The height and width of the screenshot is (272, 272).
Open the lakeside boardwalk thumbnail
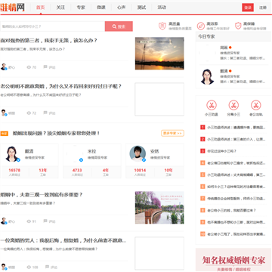[x=159, y=208]
